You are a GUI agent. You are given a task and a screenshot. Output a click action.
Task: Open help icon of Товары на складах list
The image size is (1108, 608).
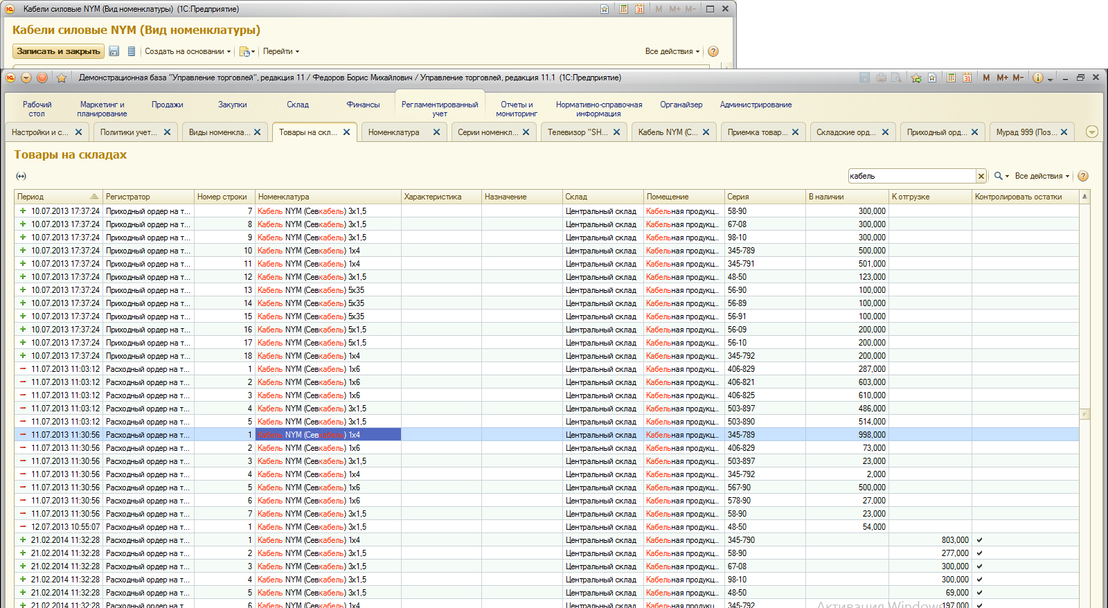1083,176
